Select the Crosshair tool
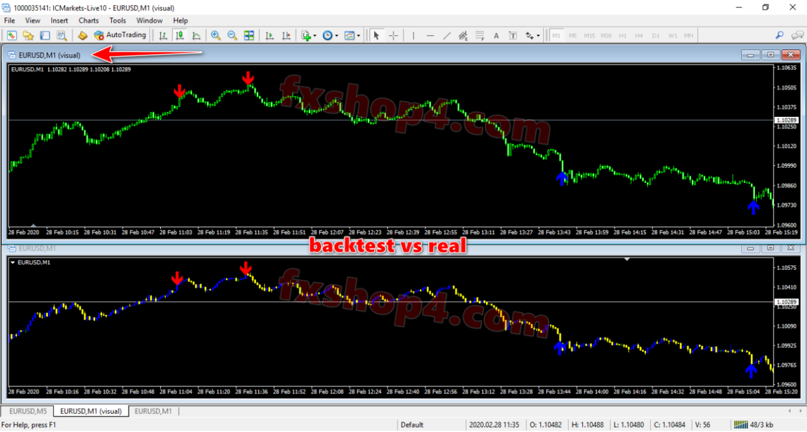The image size is (807, 432). [x=393, y=35]
